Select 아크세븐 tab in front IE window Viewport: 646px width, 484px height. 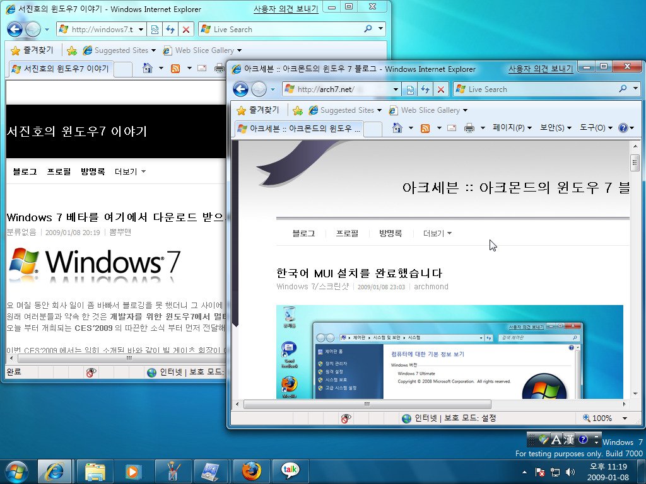coord(300,129)
